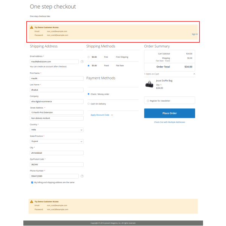The width and height of the screenshot is (226, 226).
Task: Select the $5.00 Flat Rate shipping option
Action: [x=89, y=66]
